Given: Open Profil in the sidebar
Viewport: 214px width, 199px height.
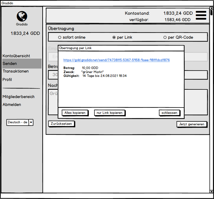Looking at the screenshot, I should point(7,79).
